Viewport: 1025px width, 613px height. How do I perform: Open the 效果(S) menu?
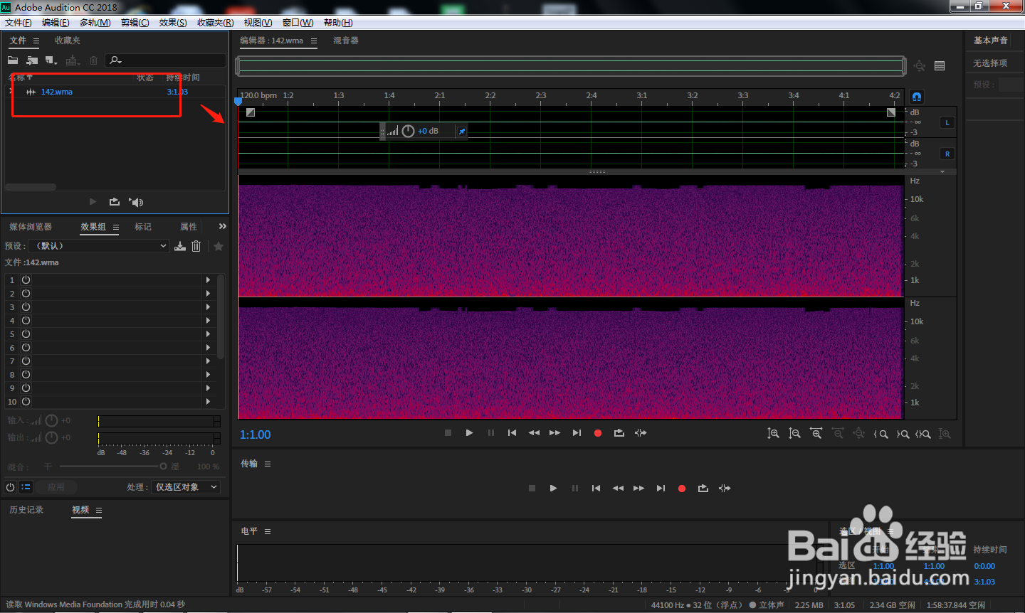[x=173, y=23]
